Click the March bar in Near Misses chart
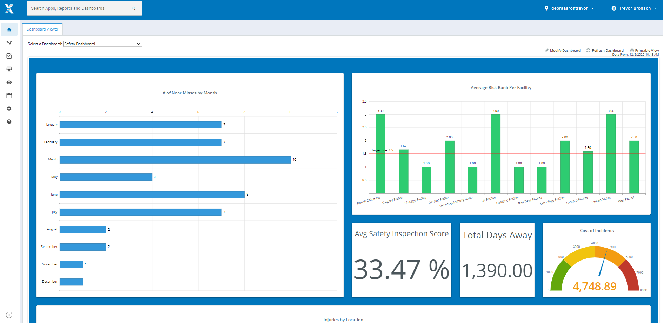This screenshot has height=323, width=663. (175, 159)
